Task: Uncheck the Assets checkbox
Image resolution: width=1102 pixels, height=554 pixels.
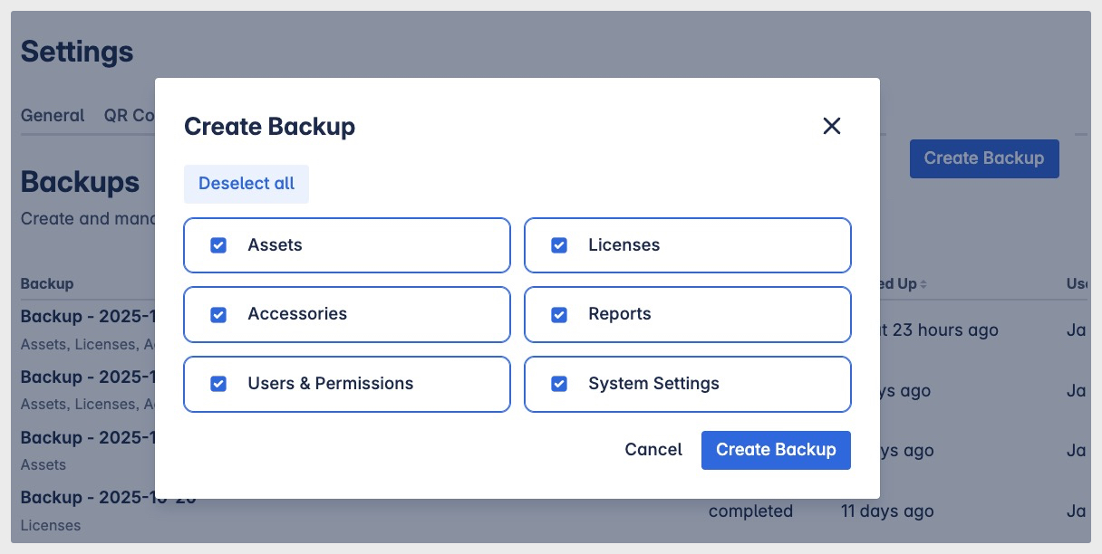Action: (218, 245)
